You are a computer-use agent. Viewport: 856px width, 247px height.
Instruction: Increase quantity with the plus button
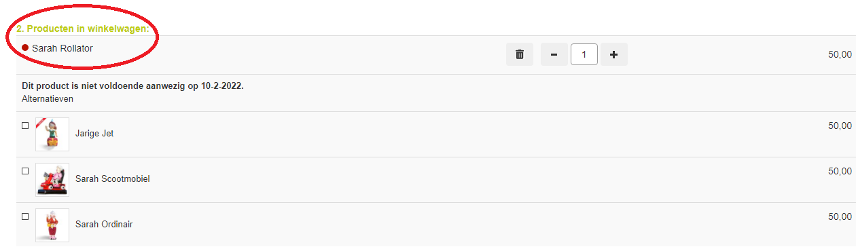coord(613,54)
